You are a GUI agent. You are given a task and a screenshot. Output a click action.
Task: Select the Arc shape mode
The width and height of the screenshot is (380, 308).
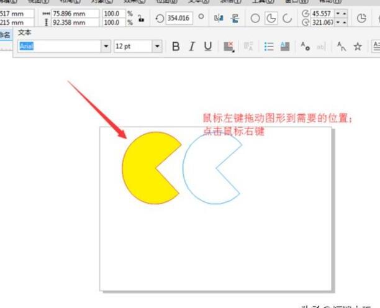pos(287,18)
